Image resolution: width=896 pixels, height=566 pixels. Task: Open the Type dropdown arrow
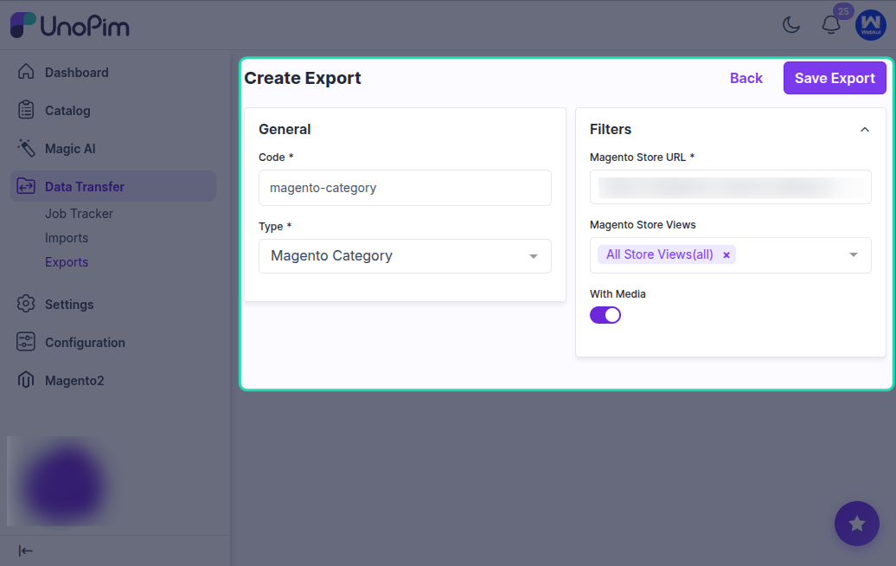(x=533, y=256)
